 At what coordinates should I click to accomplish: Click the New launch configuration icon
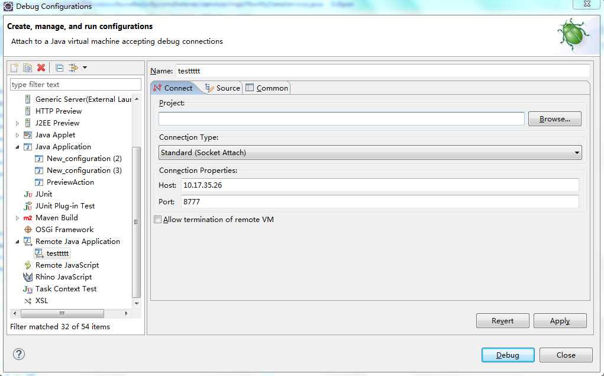click(x=14, y=68)
